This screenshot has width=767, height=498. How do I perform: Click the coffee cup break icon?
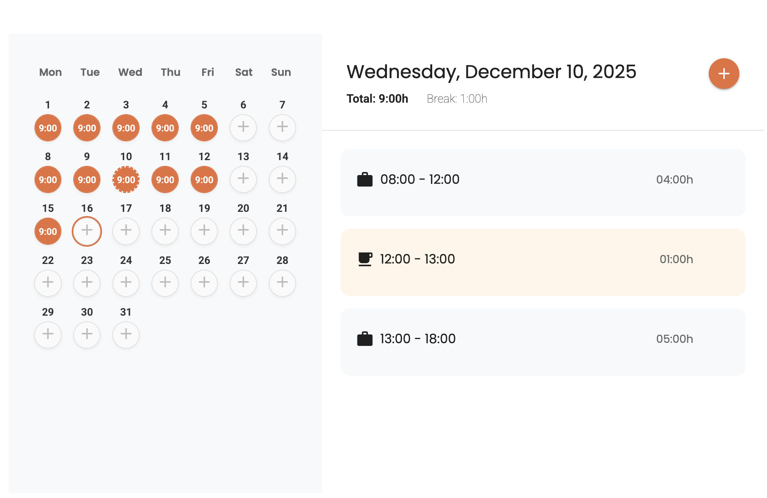point(365,259)
